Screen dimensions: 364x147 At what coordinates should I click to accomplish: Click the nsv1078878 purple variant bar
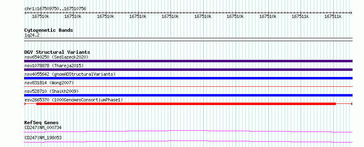tap(188, 70)
